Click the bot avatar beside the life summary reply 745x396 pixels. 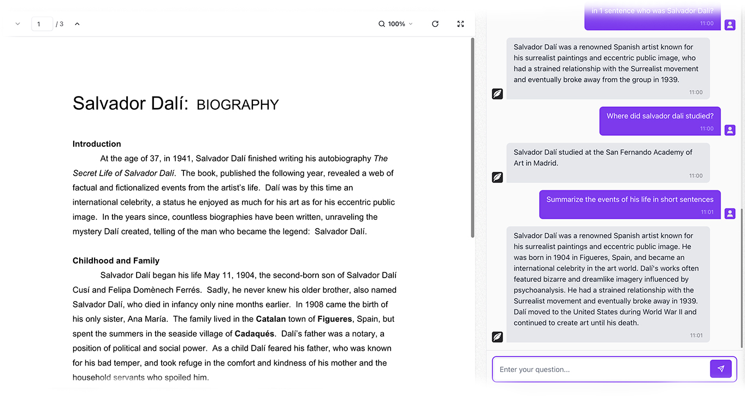click(x=497, y=337)
